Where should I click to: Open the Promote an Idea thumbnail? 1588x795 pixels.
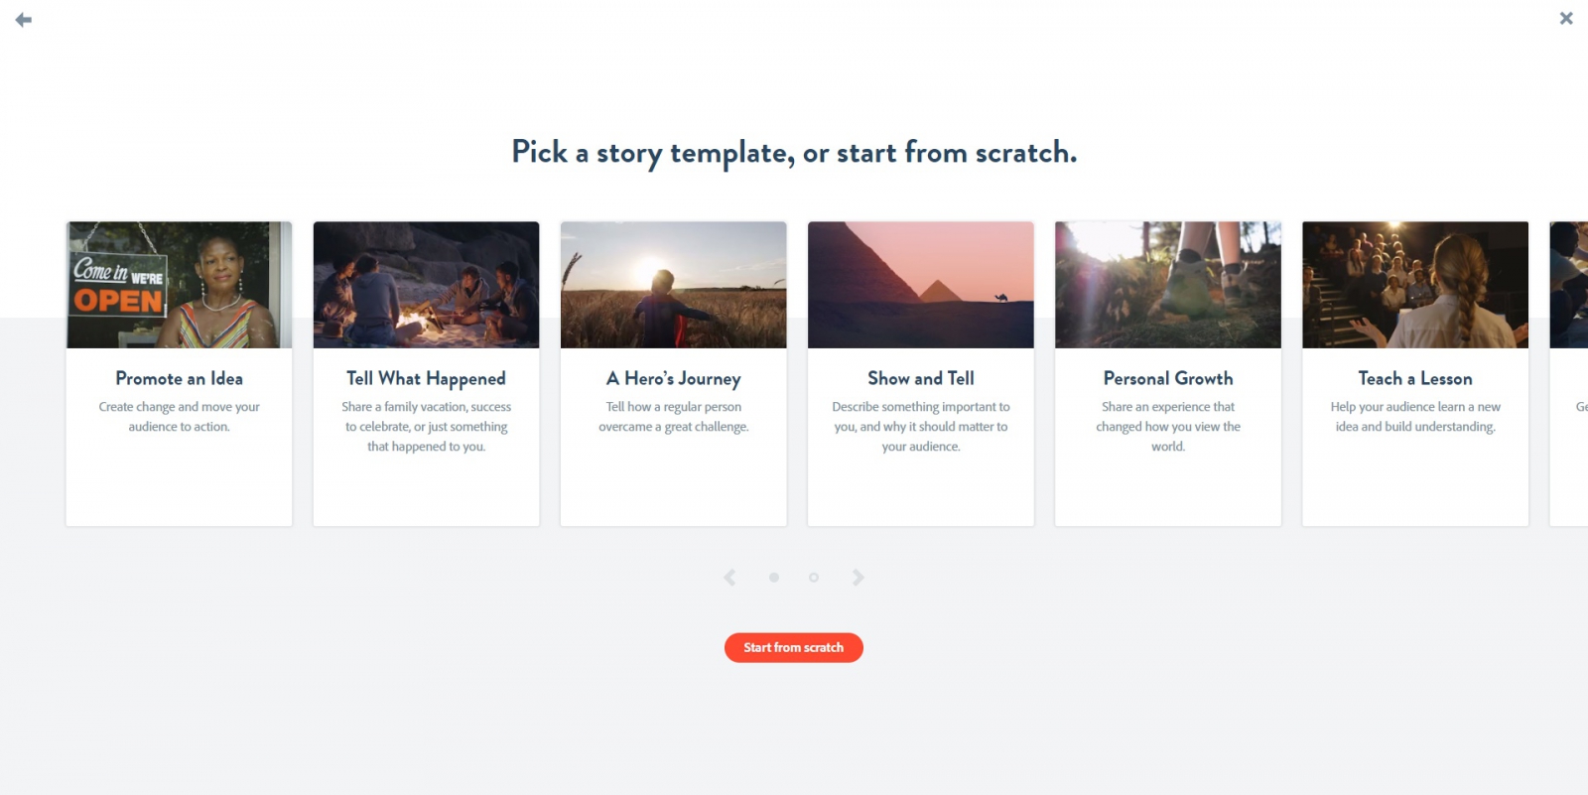(x=179, y=285)
